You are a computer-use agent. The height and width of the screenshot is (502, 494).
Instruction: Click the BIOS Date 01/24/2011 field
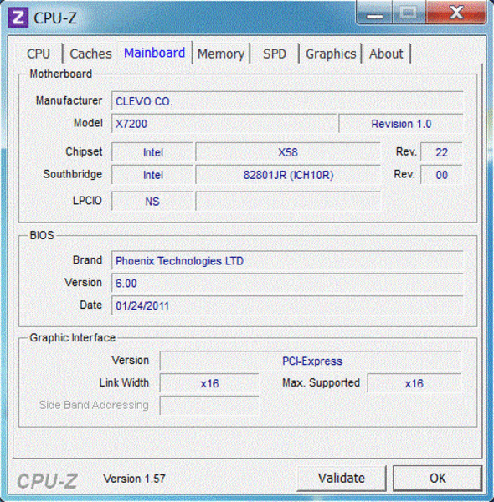[x=287, y=305]
